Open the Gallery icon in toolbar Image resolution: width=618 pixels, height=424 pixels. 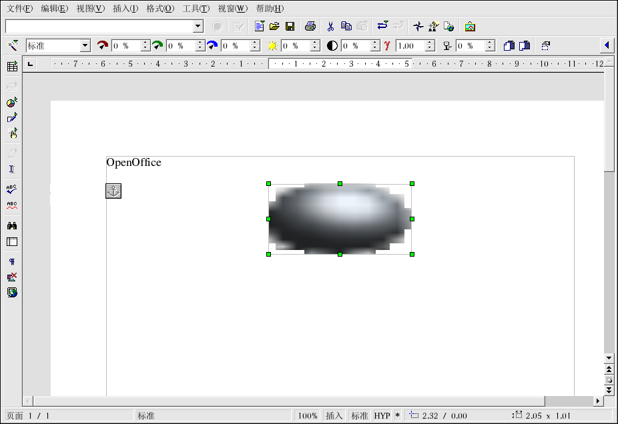click(470, 27)
